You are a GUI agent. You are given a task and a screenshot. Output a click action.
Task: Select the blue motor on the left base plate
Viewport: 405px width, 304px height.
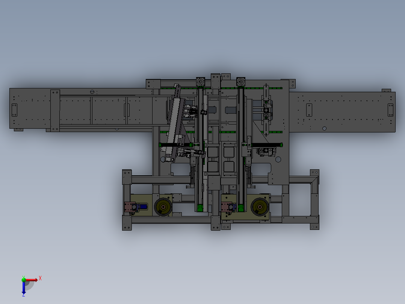point(144,207)
